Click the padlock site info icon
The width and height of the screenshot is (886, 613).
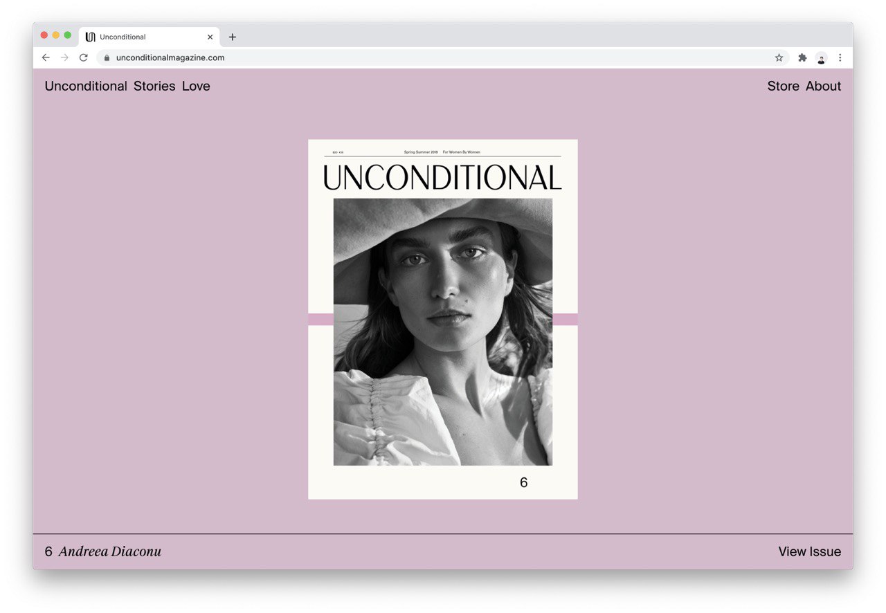click(107, 58)
